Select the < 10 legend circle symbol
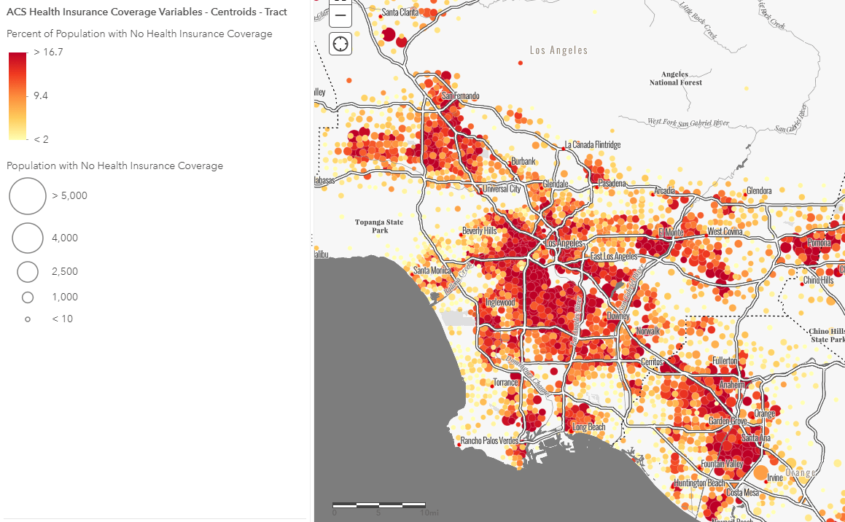Screen dimensions: 845x522 [x=28, y=319]
